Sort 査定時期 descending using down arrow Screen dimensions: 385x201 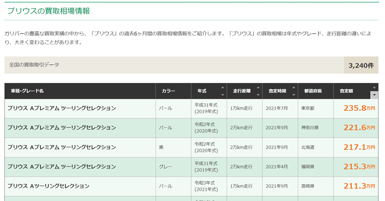click(x=294, y=95)
